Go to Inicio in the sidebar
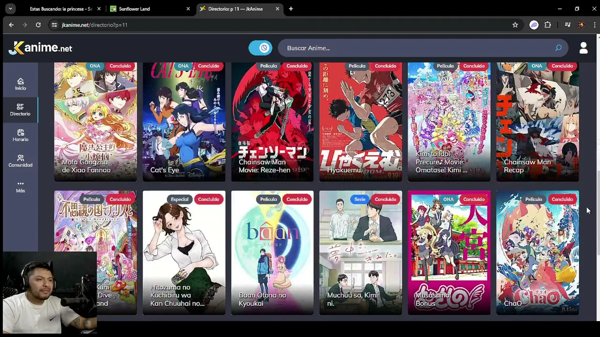Image resolution: width=600 pixels, height=337 pixels. pyautogui.click(x=20, y=84)
